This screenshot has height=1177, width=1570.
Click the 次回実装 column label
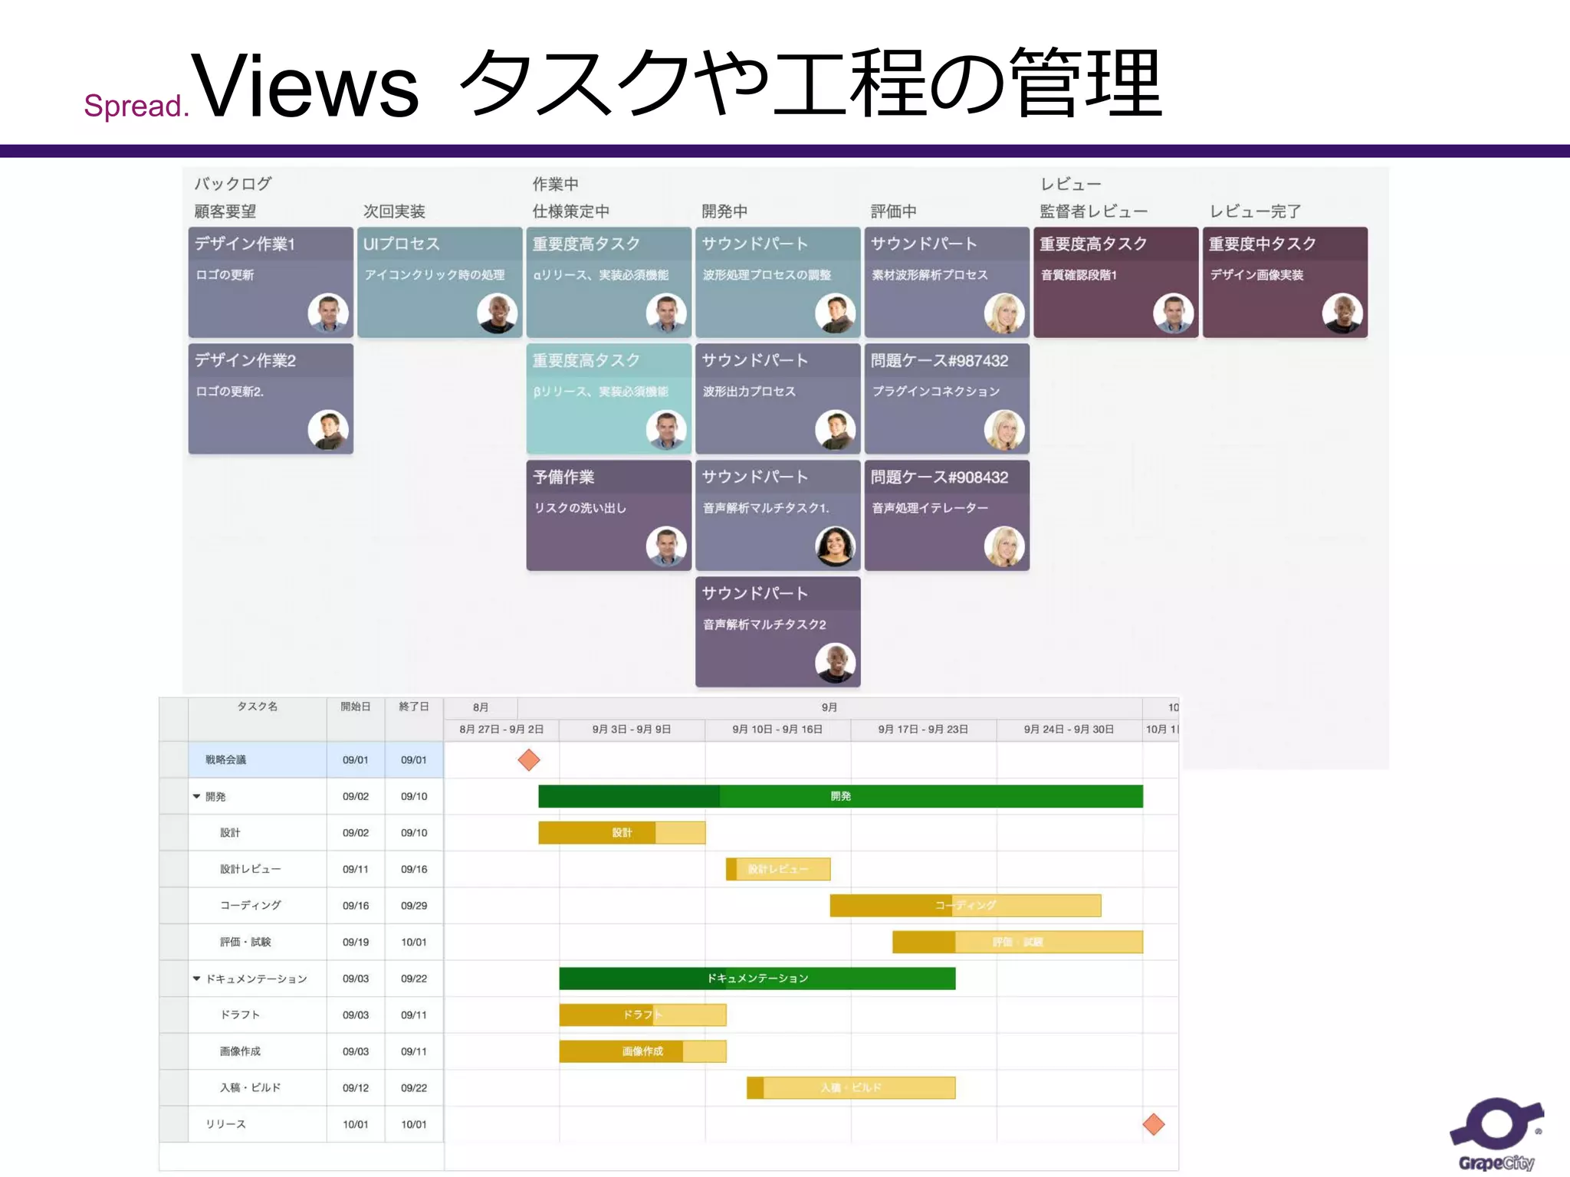(394, 211)
